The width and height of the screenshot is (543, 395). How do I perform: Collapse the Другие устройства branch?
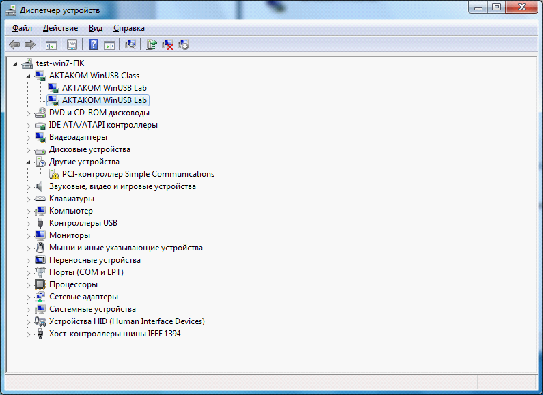pos(28,162)
